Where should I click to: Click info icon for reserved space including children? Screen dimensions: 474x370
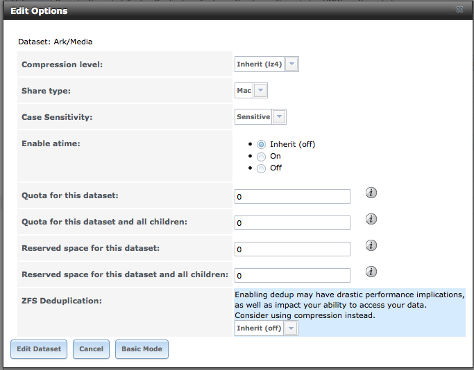tap(371, 272)
